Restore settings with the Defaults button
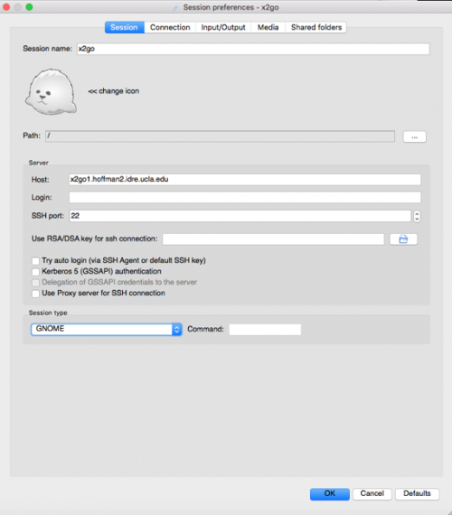 coord(417,493)
